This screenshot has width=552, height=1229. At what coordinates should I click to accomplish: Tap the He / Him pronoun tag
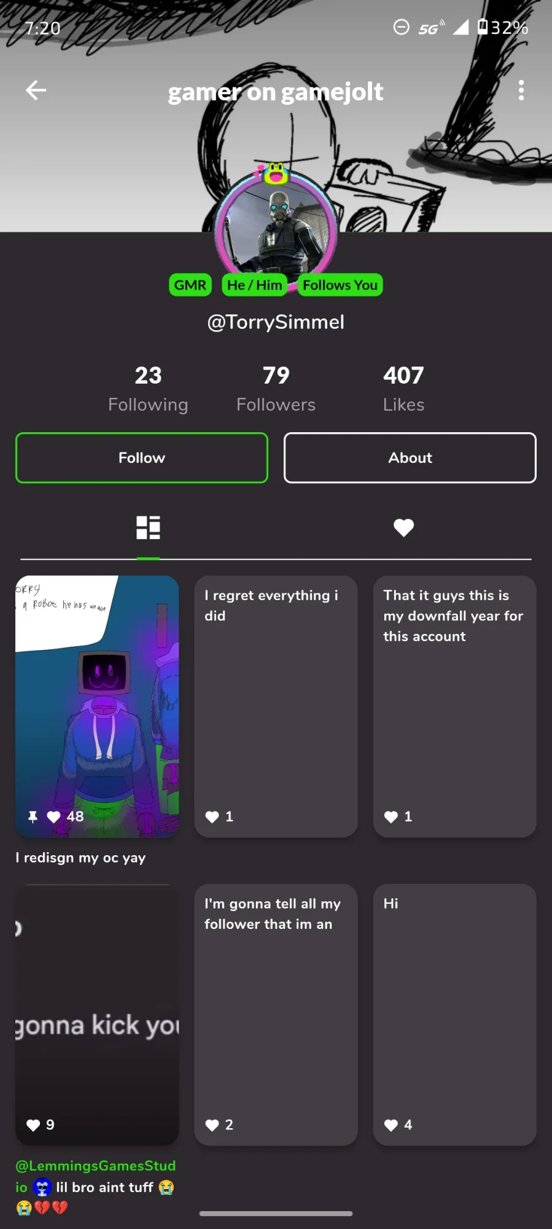coord(254,285)
